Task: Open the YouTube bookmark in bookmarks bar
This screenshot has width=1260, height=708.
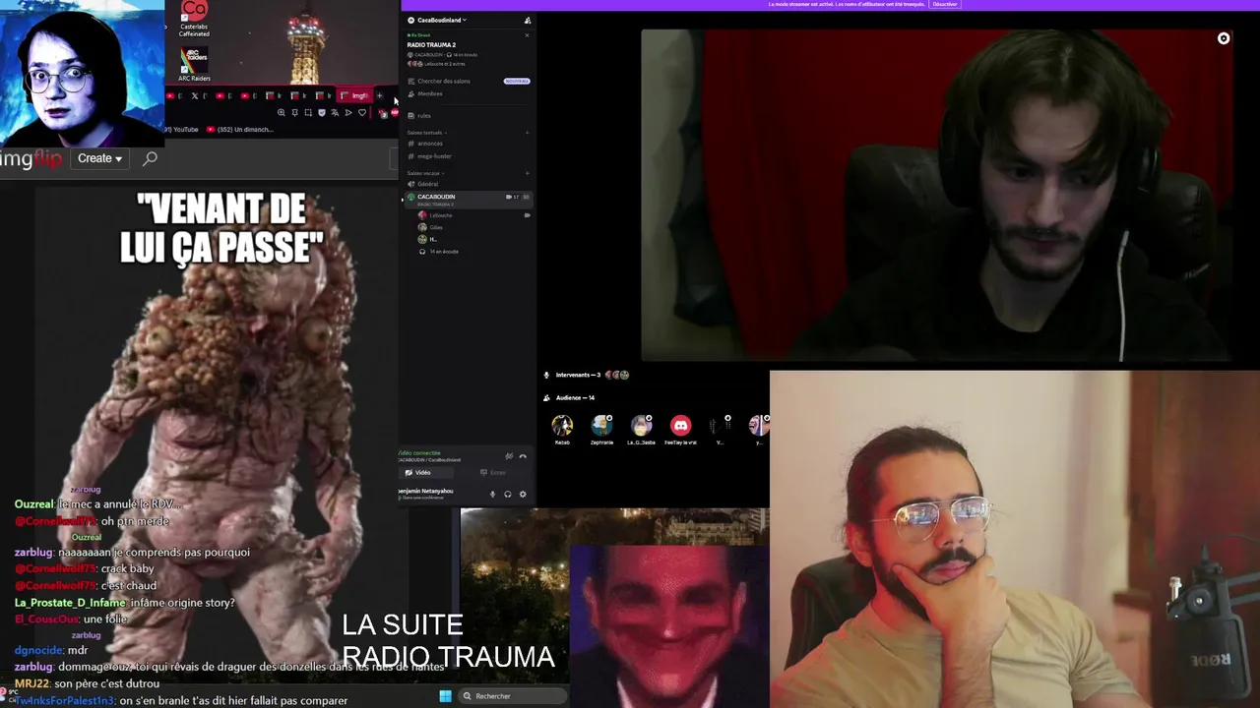Action: pos(182,130)
